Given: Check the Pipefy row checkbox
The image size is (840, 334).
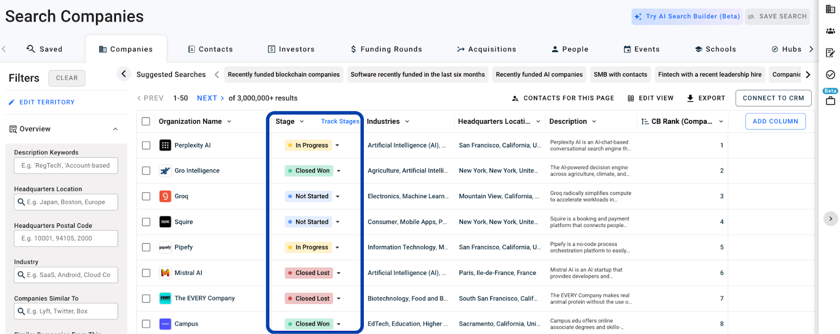Looking at the screenshot, I should click(146, 247).
